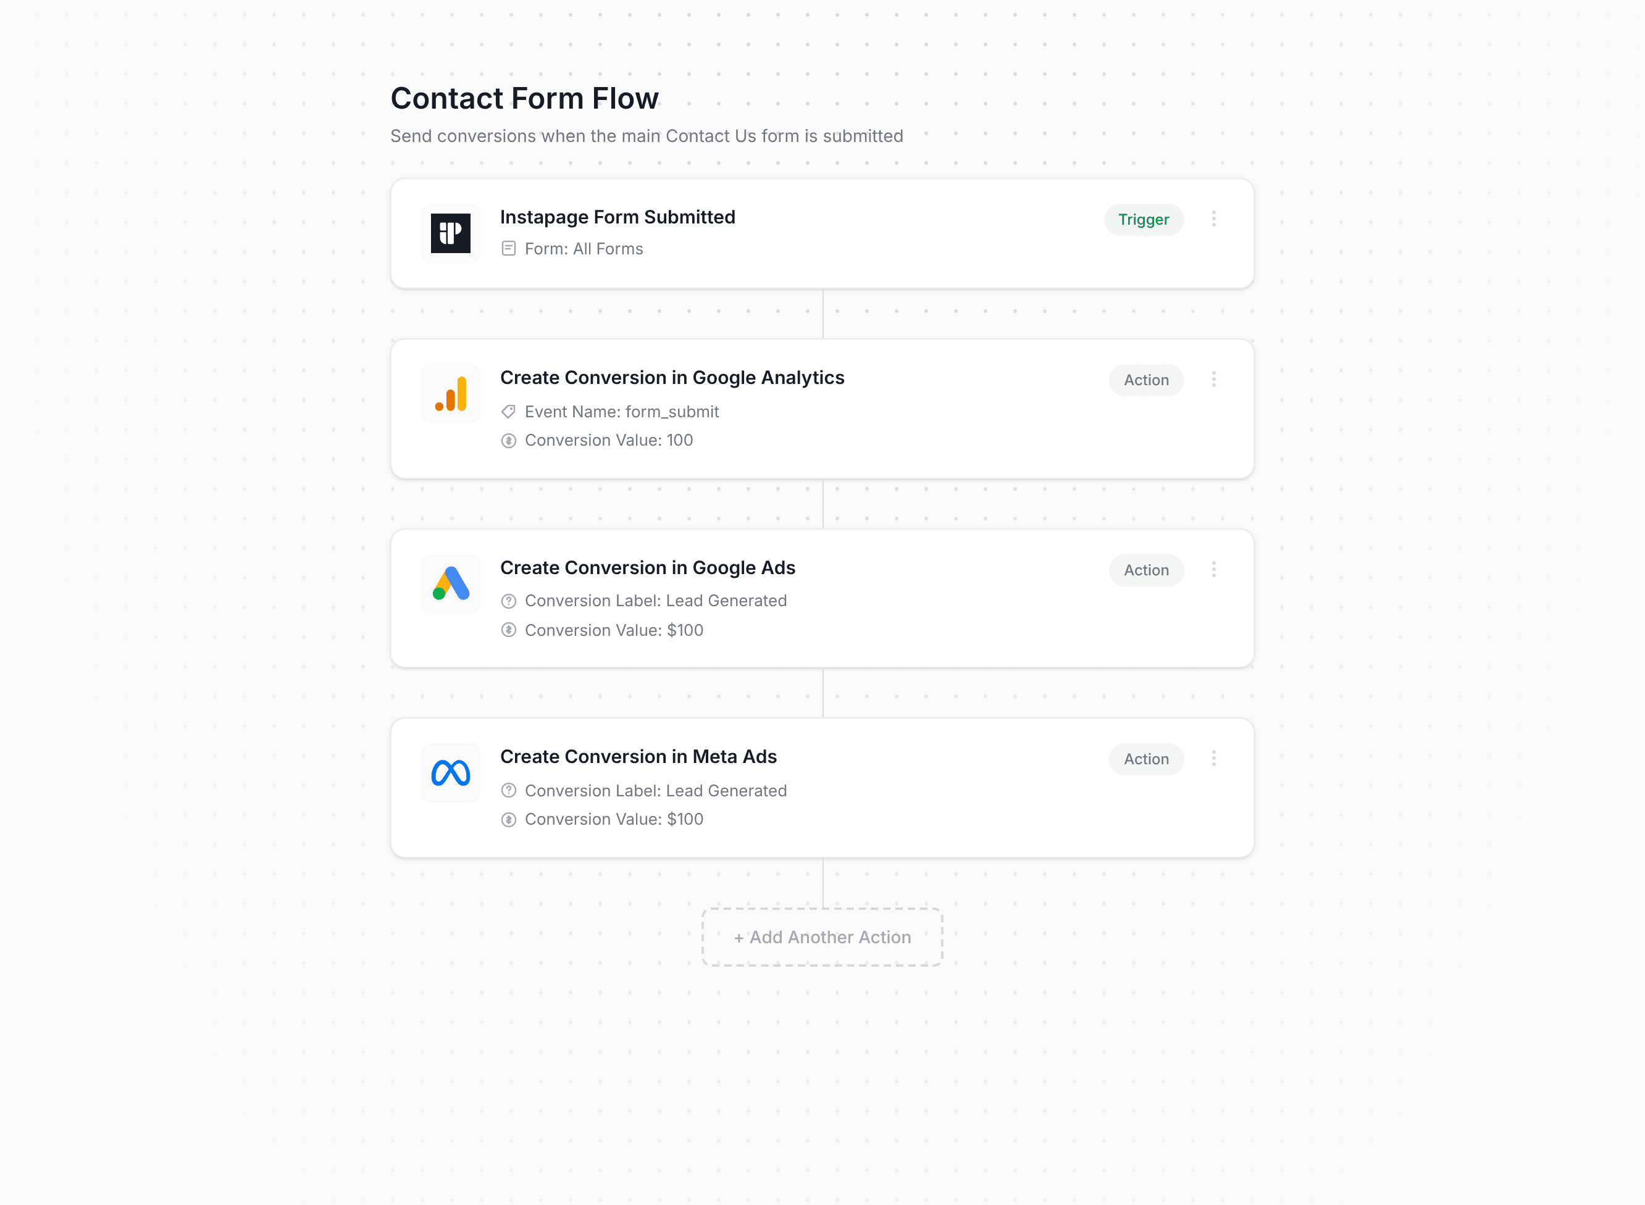Select the Contact Form Flow title
Viewport: 1645px width, 1205px height.
click(x=524, y=98)
